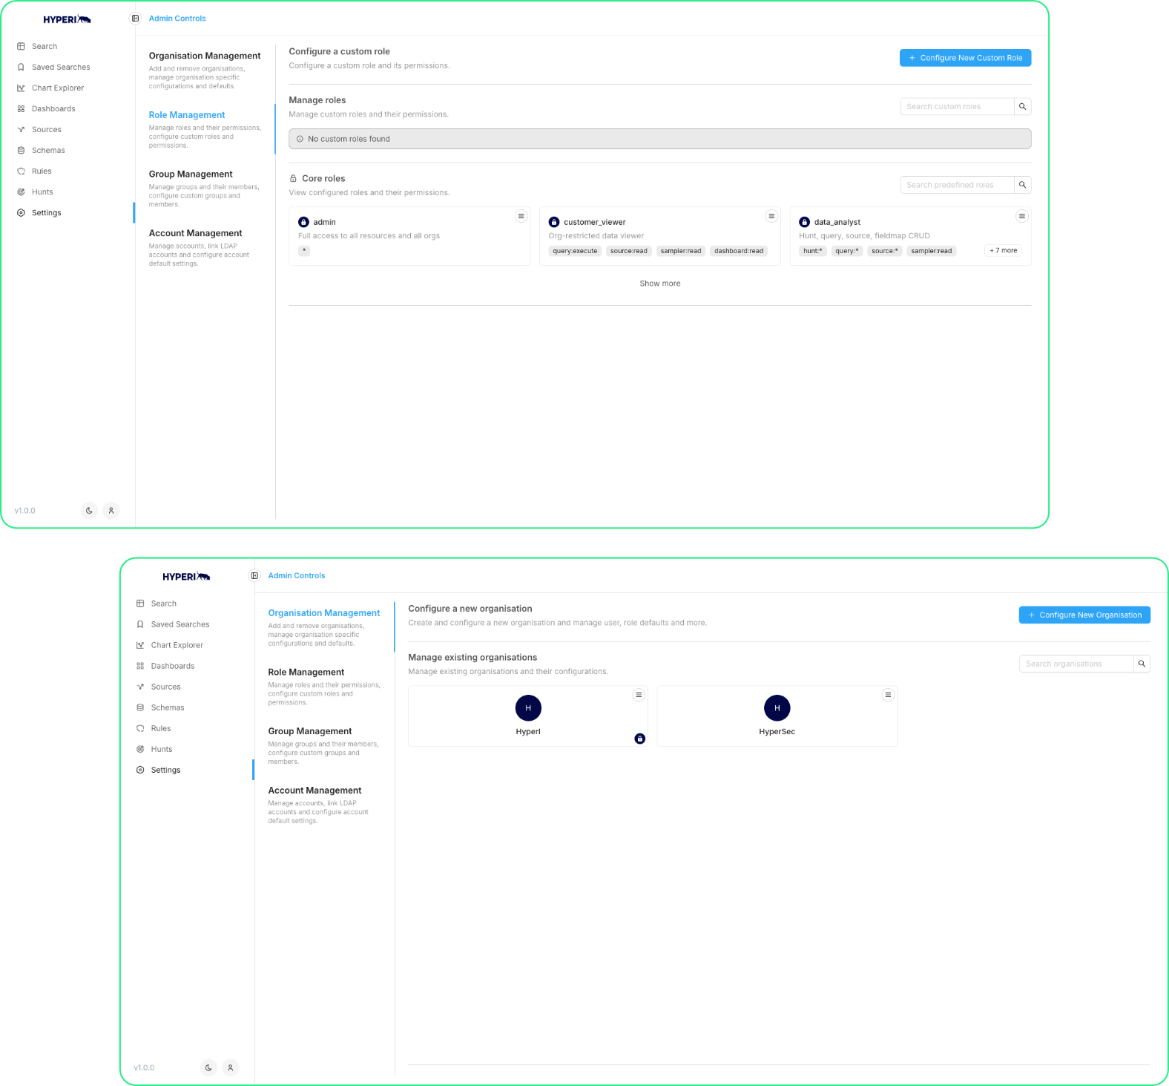Click search icon beside predefined roles field

tap(1022, 185)
